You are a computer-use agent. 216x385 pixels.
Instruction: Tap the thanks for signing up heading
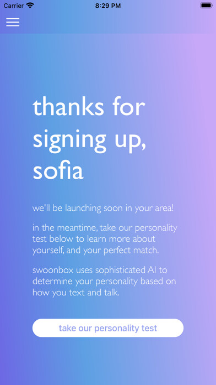pos(89,139)
